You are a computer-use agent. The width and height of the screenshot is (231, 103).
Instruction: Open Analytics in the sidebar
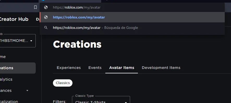click(x=6, y=79)
